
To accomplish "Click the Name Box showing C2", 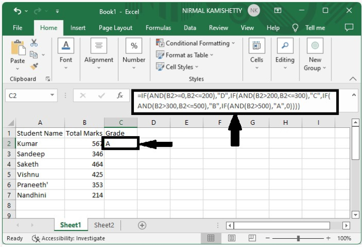I will pyautogui.click(x=27, y=95).
